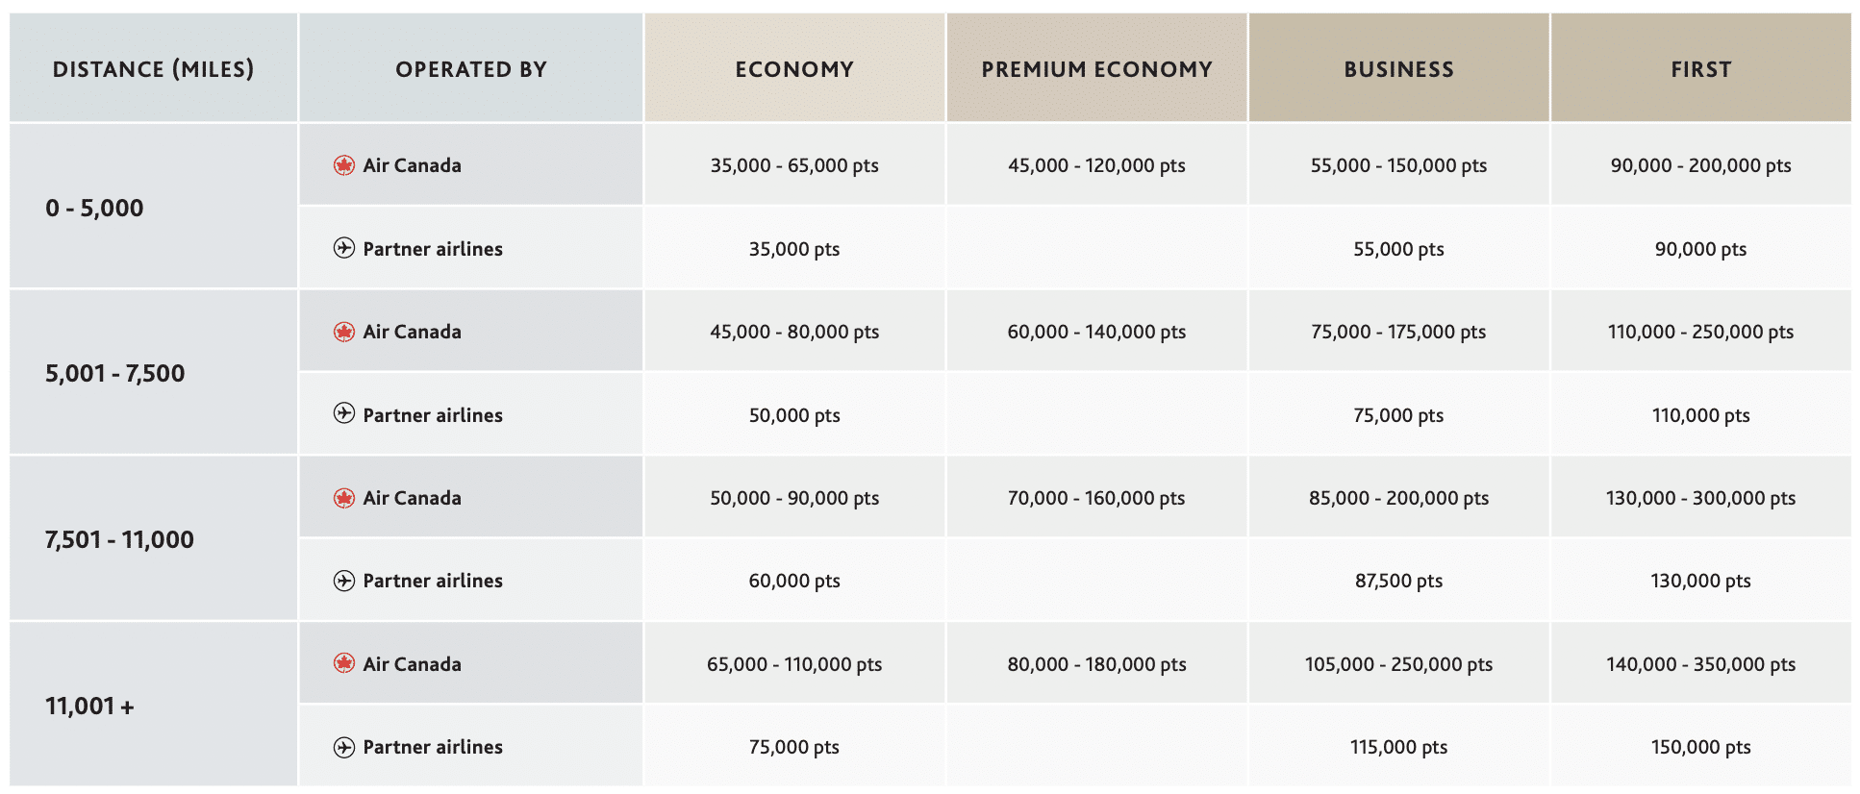Select the Premium Economy column header
This screenshot has width=1860, height=794.
tap(1096, 69)
